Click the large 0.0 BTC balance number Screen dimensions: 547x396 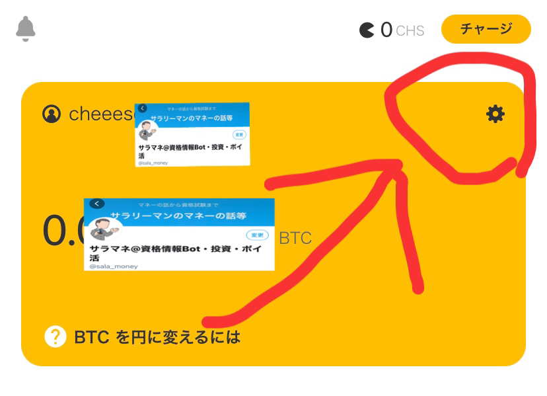tap(63, 231)
